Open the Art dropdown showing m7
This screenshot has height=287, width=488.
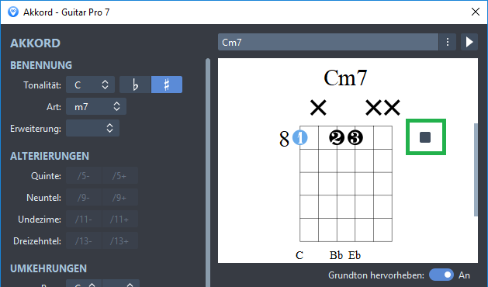(96, 106)
